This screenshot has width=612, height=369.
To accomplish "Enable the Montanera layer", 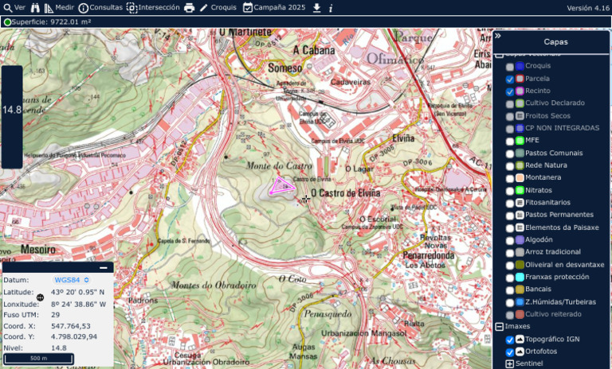I will pos(510,178).
